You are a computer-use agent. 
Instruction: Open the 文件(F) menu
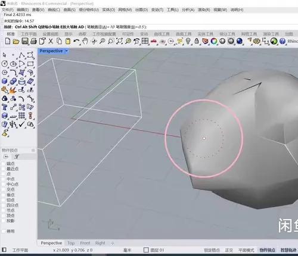[8, 10]
